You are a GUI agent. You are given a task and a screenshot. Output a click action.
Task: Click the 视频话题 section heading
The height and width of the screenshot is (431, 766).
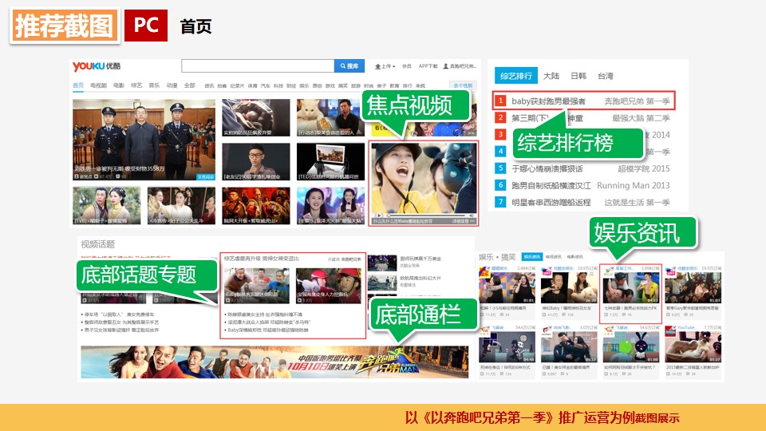pyautogui.click(x=97, y=244)
